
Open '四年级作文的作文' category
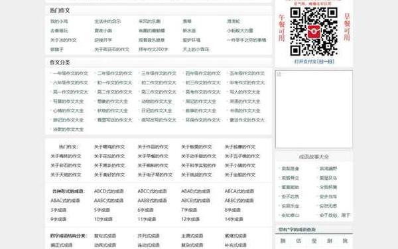(203, 74)
